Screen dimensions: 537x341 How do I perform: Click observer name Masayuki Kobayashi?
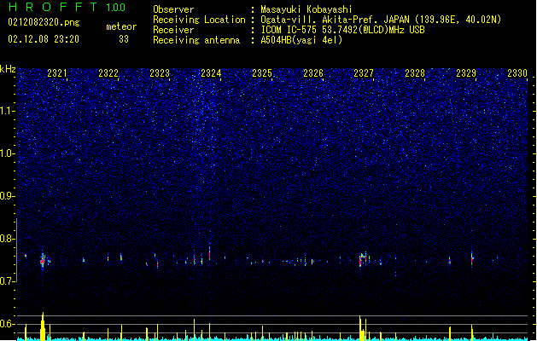(306, 9)
